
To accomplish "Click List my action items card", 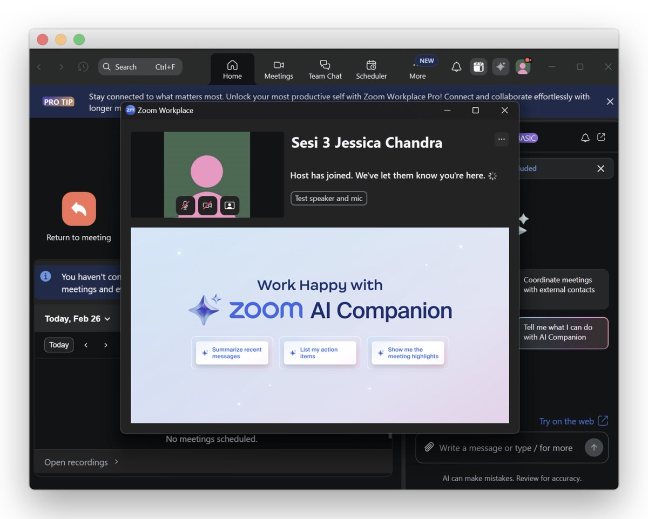I will [320, 353].
